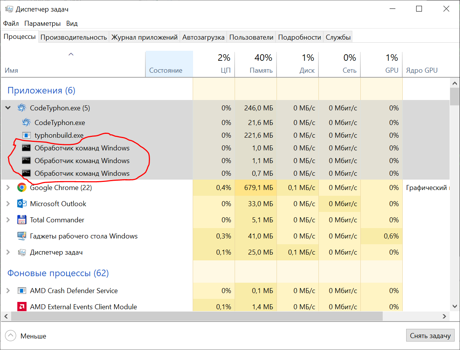
Task: Collapse details with the Меньше arrow
Action: pos(10,336)
